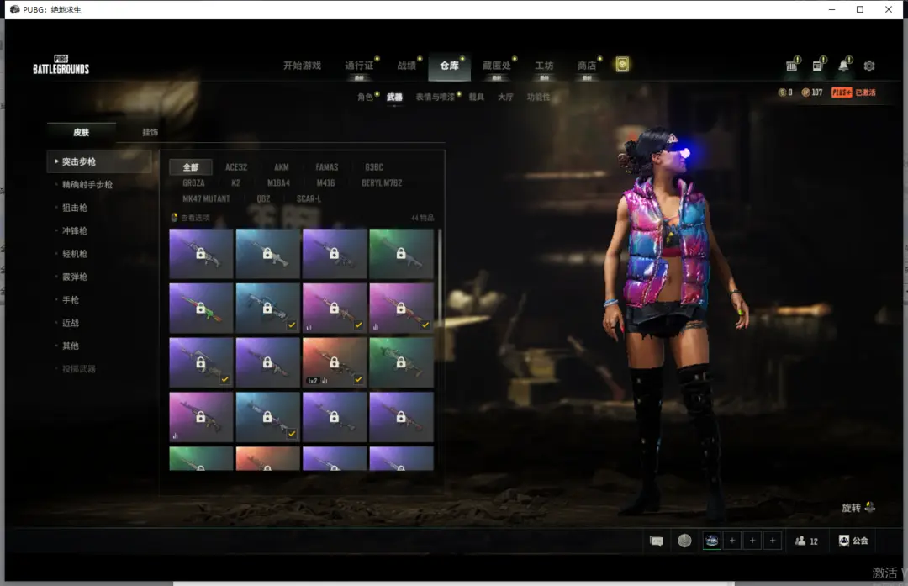Viewport: 908px width, 586px height.
Task: Open the chat bubble icon
Action: (x=657, y=541)
